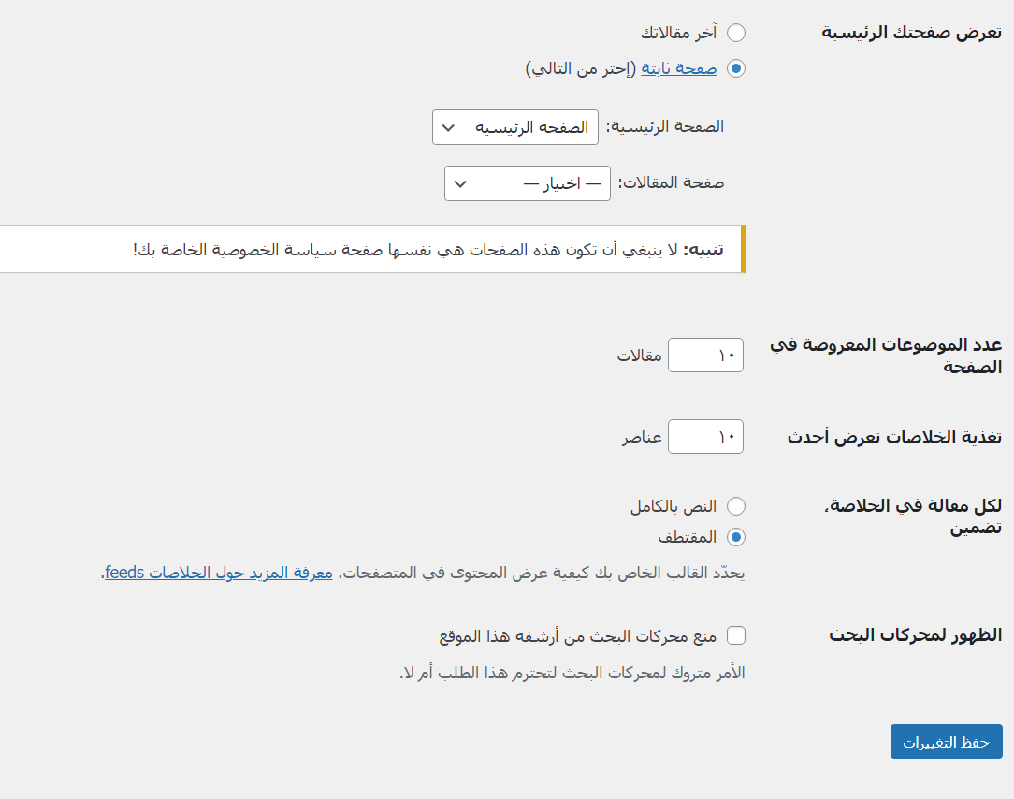
Task: Click the "عدد الموضوعات المعروضة في الصفحة" heading label
Action: click(885, 356)
